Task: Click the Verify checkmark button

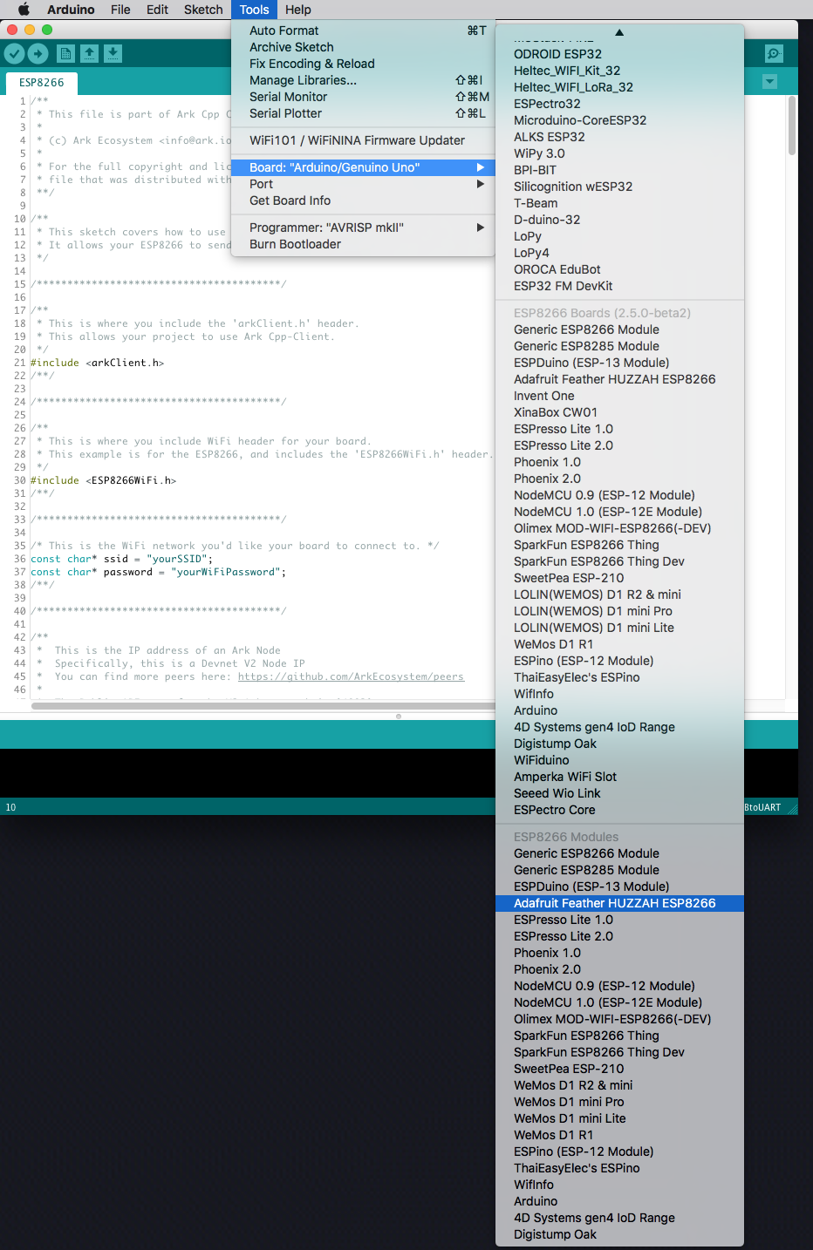Action: coord(14,54)
